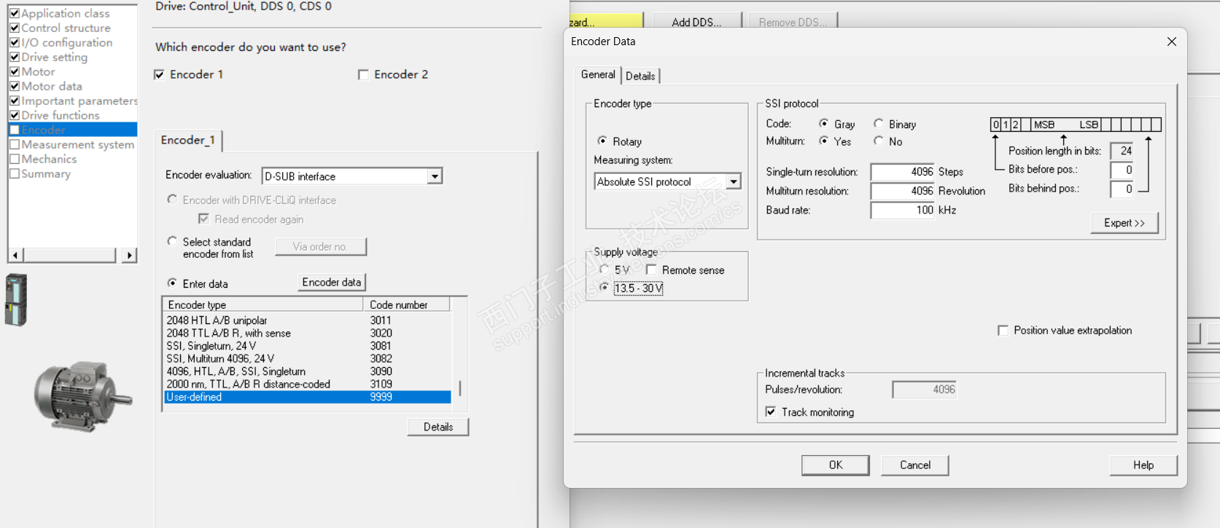The image size is (1220, 528).
Task: Expand the Measuring system dropdown
Action: click(734, 182)
